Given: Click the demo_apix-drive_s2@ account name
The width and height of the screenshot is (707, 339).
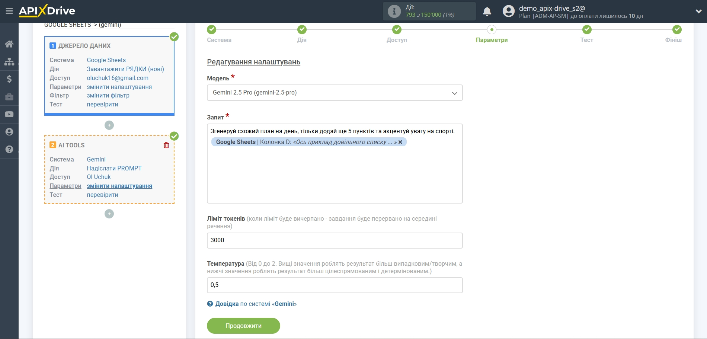Looking at the screenshot, I should (x=552, y=8).
